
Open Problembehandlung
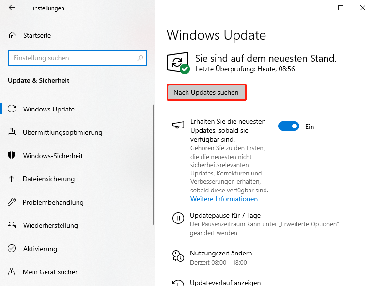[53, 202]
